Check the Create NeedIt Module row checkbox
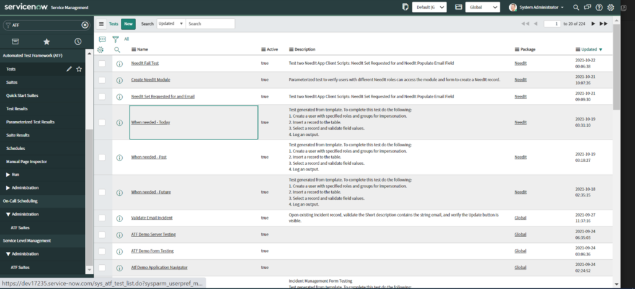Image resolution: width=635 pixels, height=289 pixels. (x=102, y=80)
